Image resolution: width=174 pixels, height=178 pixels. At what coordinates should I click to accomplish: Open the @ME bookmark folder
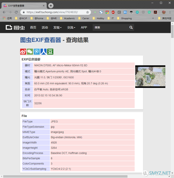click(x=52, y=18)
